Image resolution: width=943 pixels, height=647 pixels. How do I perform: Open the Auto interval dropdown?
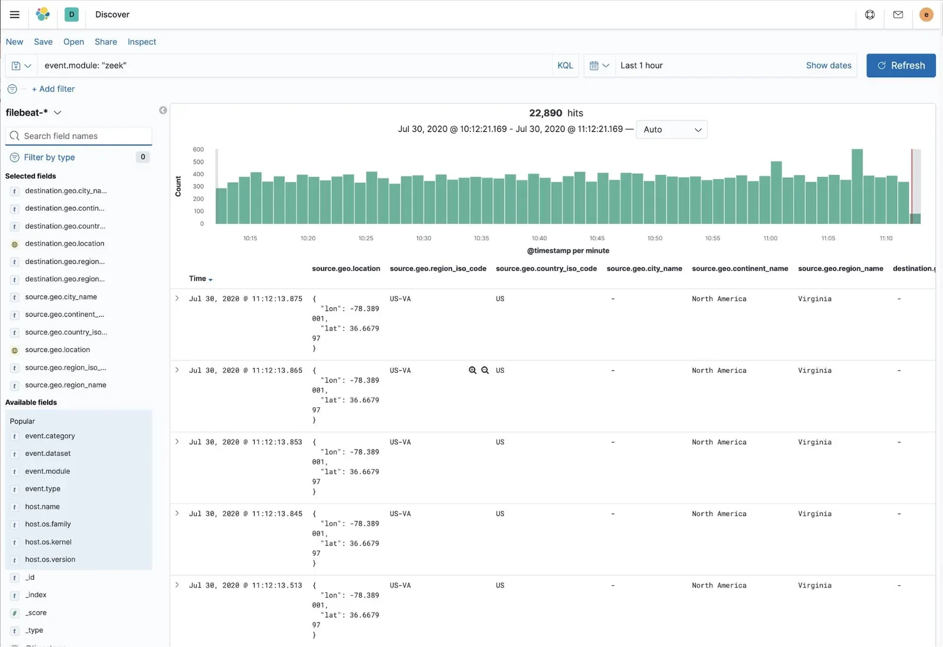[x=672, y=130]
